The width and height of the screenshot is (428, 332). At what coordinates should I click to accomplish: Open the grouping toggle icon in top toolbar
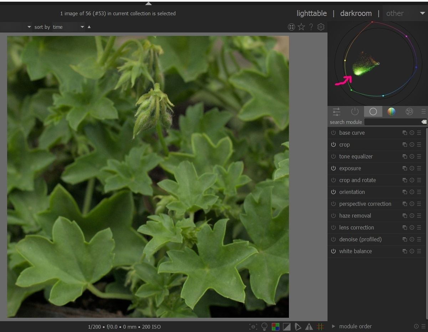(x=291, y=27)
